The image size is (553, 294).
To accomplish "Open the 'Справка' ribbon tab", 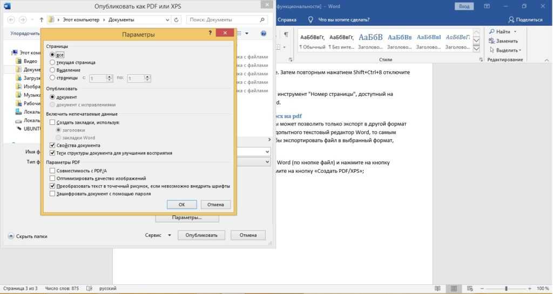I will click(287, 19).
